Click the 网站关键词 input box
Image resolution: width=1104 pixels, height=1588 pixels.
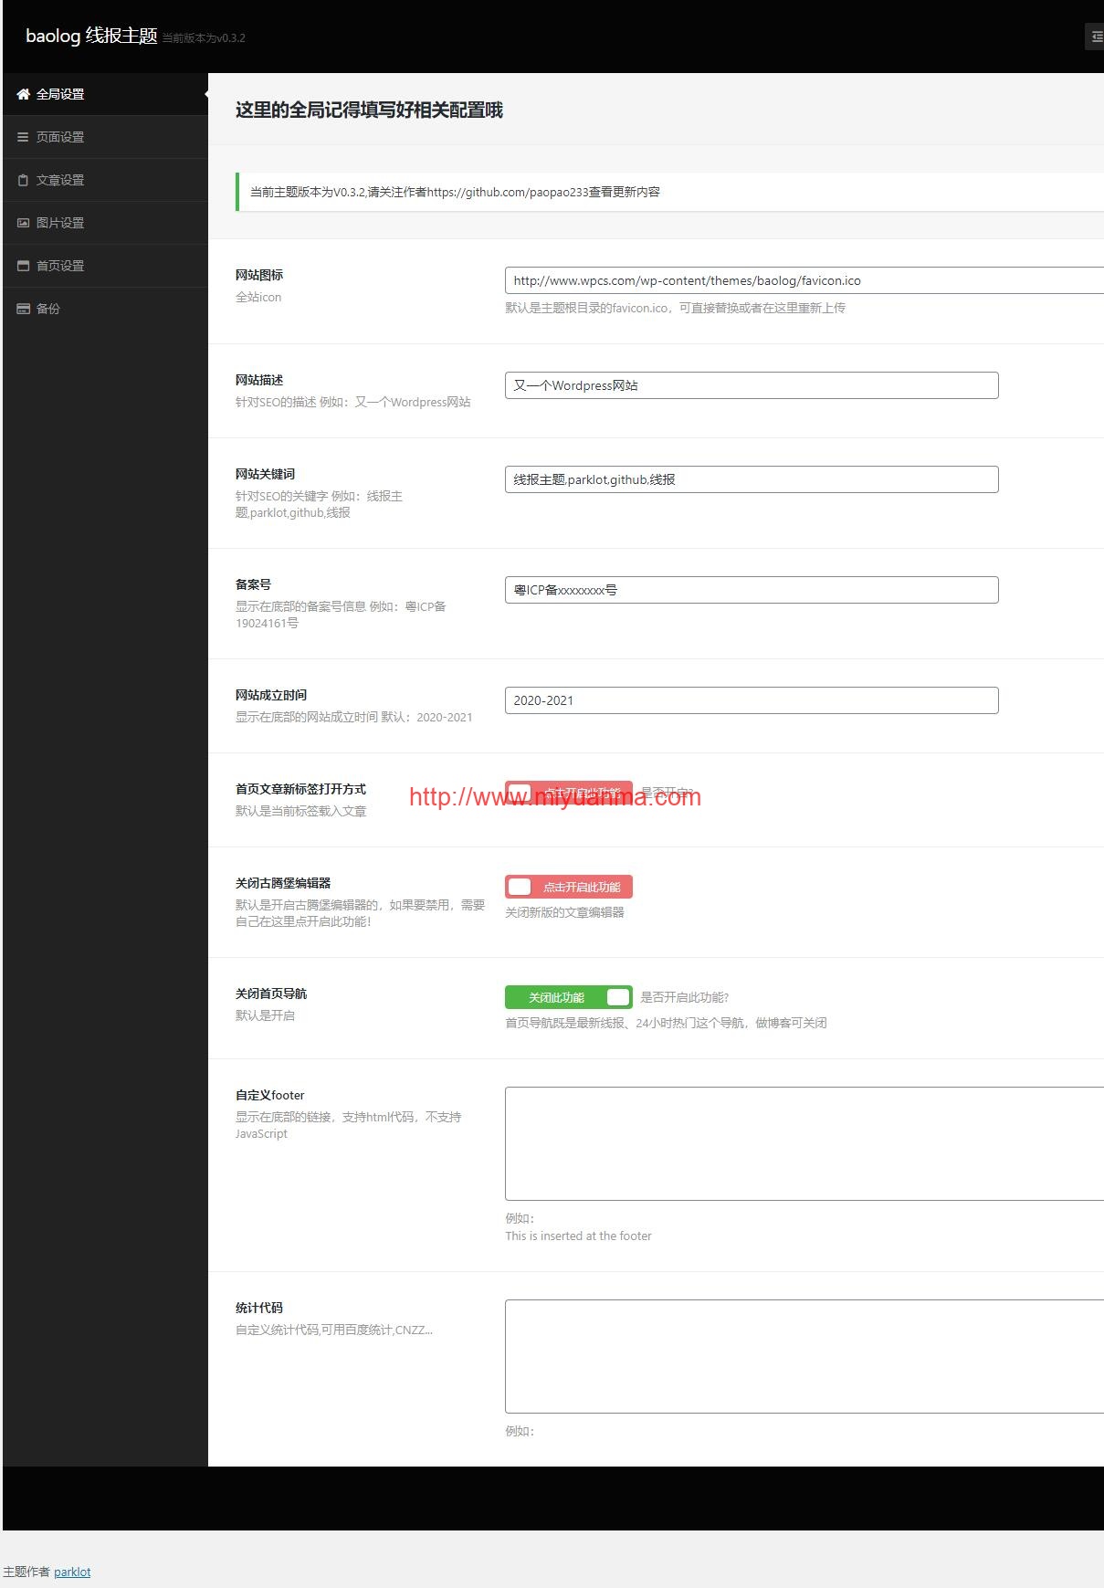(x=752, y=479)
